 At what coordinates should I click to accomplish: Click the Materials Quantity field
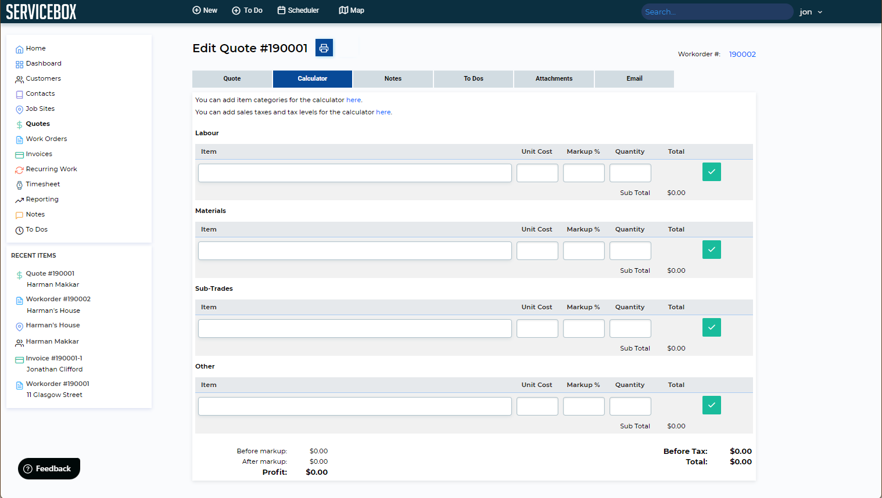pyautogui.click(x=630, y=251)
